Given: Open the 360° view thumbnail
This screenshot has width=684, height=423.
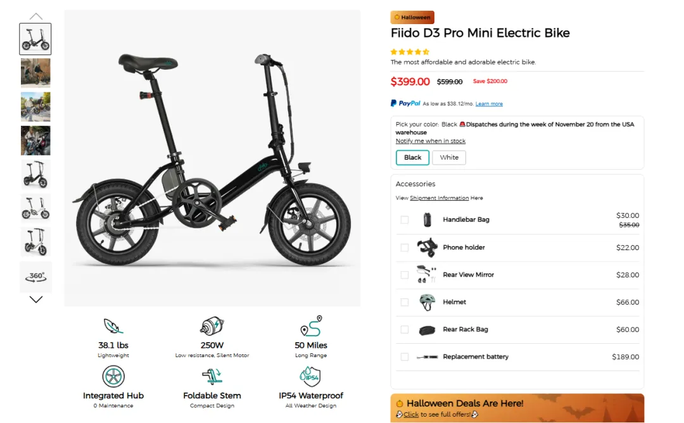Looking at the screenshot, I should (35, 277).
